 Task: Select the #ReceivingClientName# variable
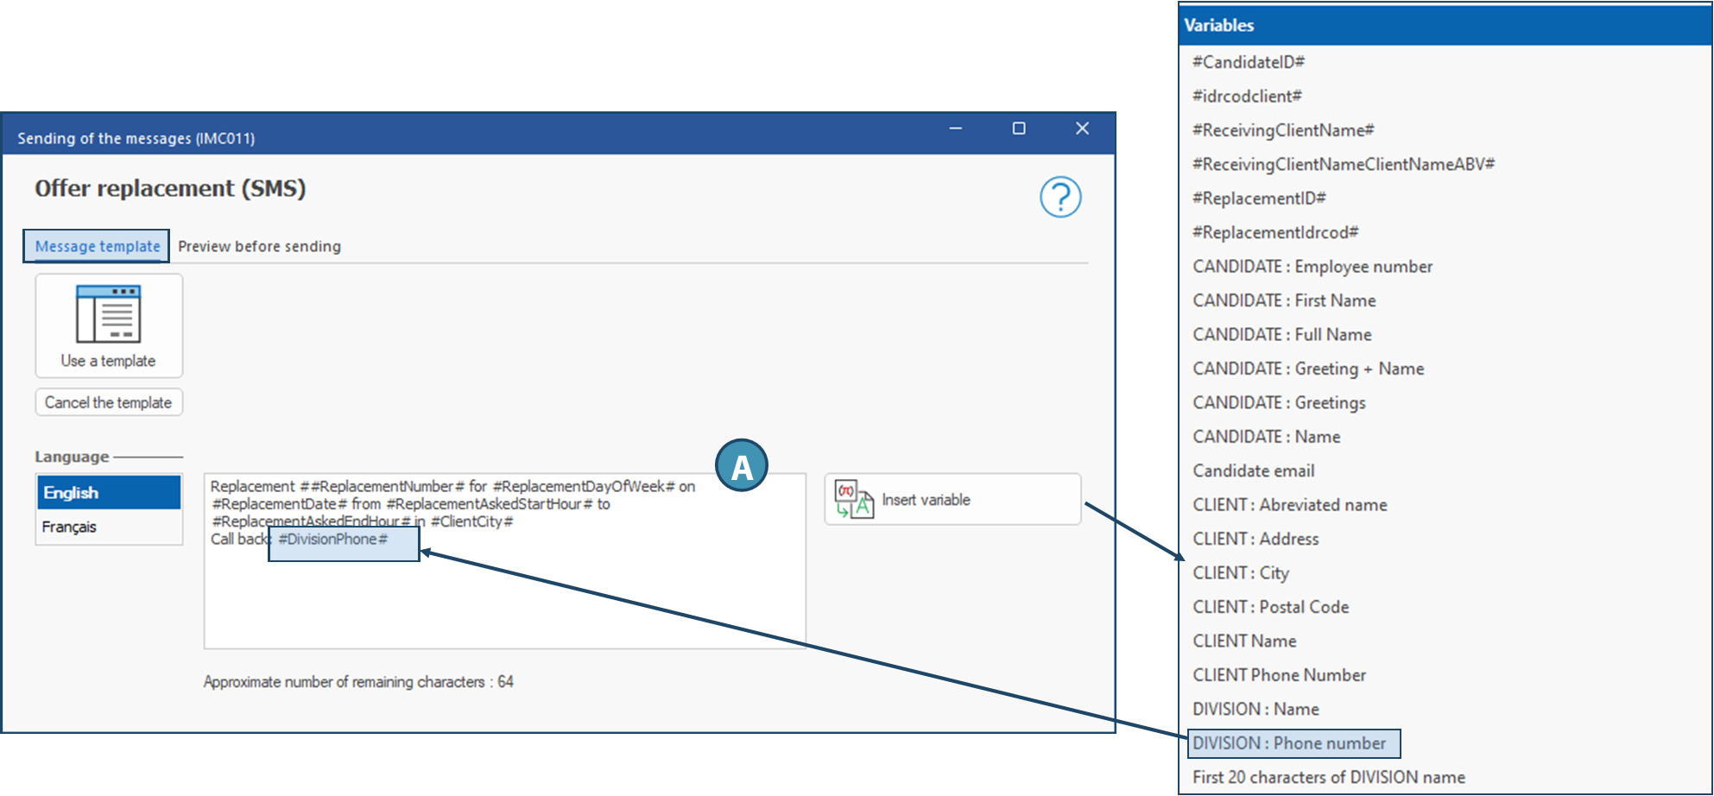tap(1283, 130)
